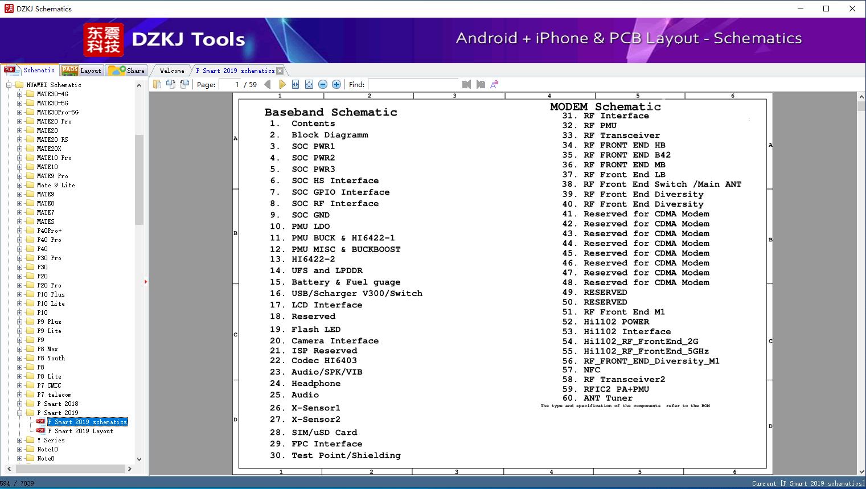The height and width of the screenshot is (489, 866).
Task: Click the document view scroll-up arrow
Action: [x=861, y=97]
